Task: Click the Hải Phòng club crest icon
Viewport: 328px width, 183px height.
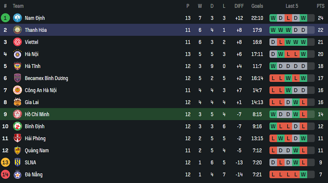Action: pyautogui.click(x=17, y=139)
